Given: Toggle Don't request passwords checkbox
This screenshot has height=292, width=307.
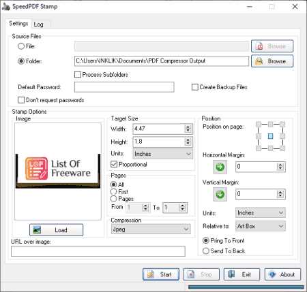Looking at the screenshot, I should pyautogui.click(x=21, y=100).
